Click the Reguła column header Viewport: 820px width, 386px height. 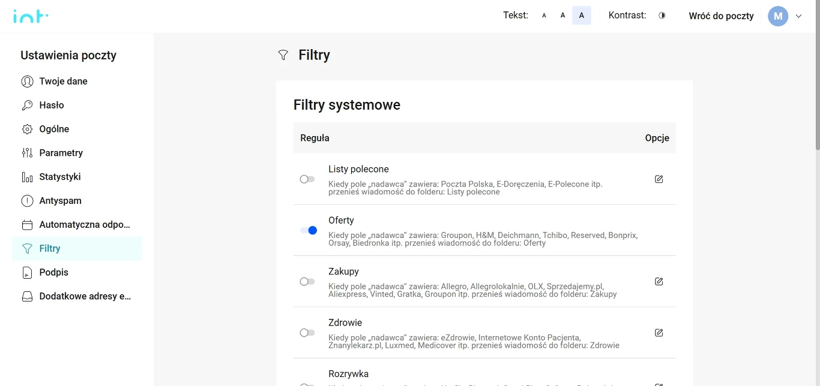(315, 138)
